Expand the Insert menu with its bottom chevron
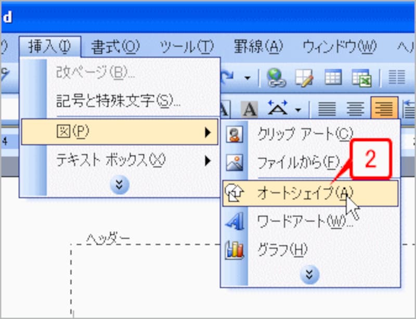Viewport: 416px width, 319px height. tap(120, 184)
